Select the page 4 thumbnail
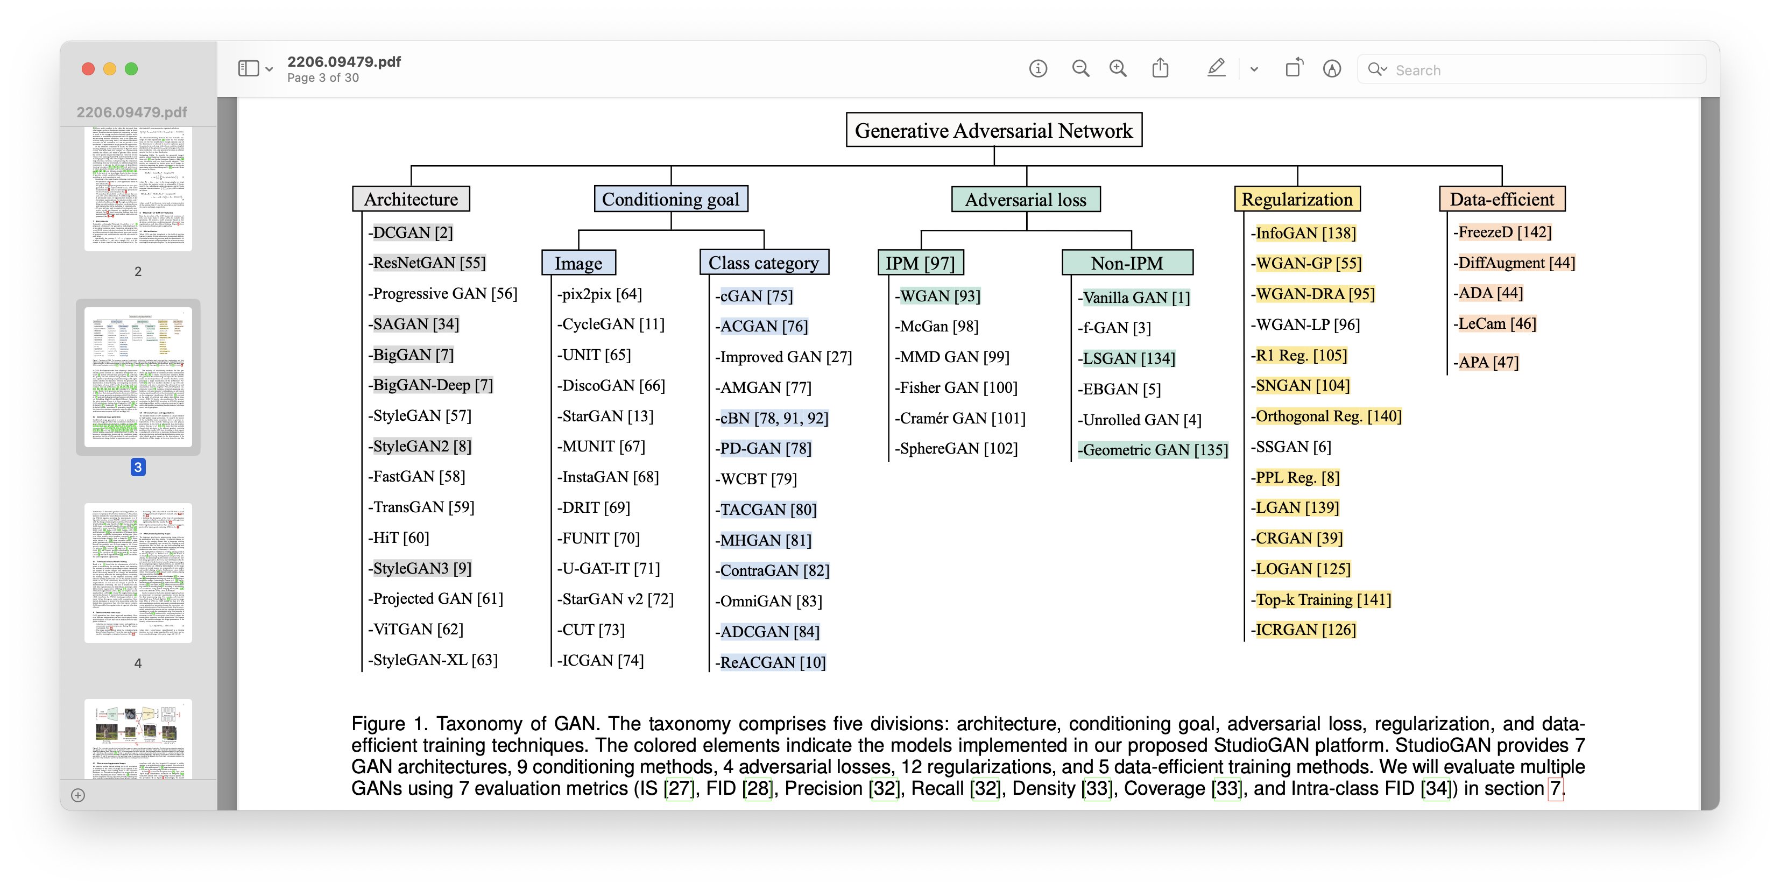 [x=138, y=573]
